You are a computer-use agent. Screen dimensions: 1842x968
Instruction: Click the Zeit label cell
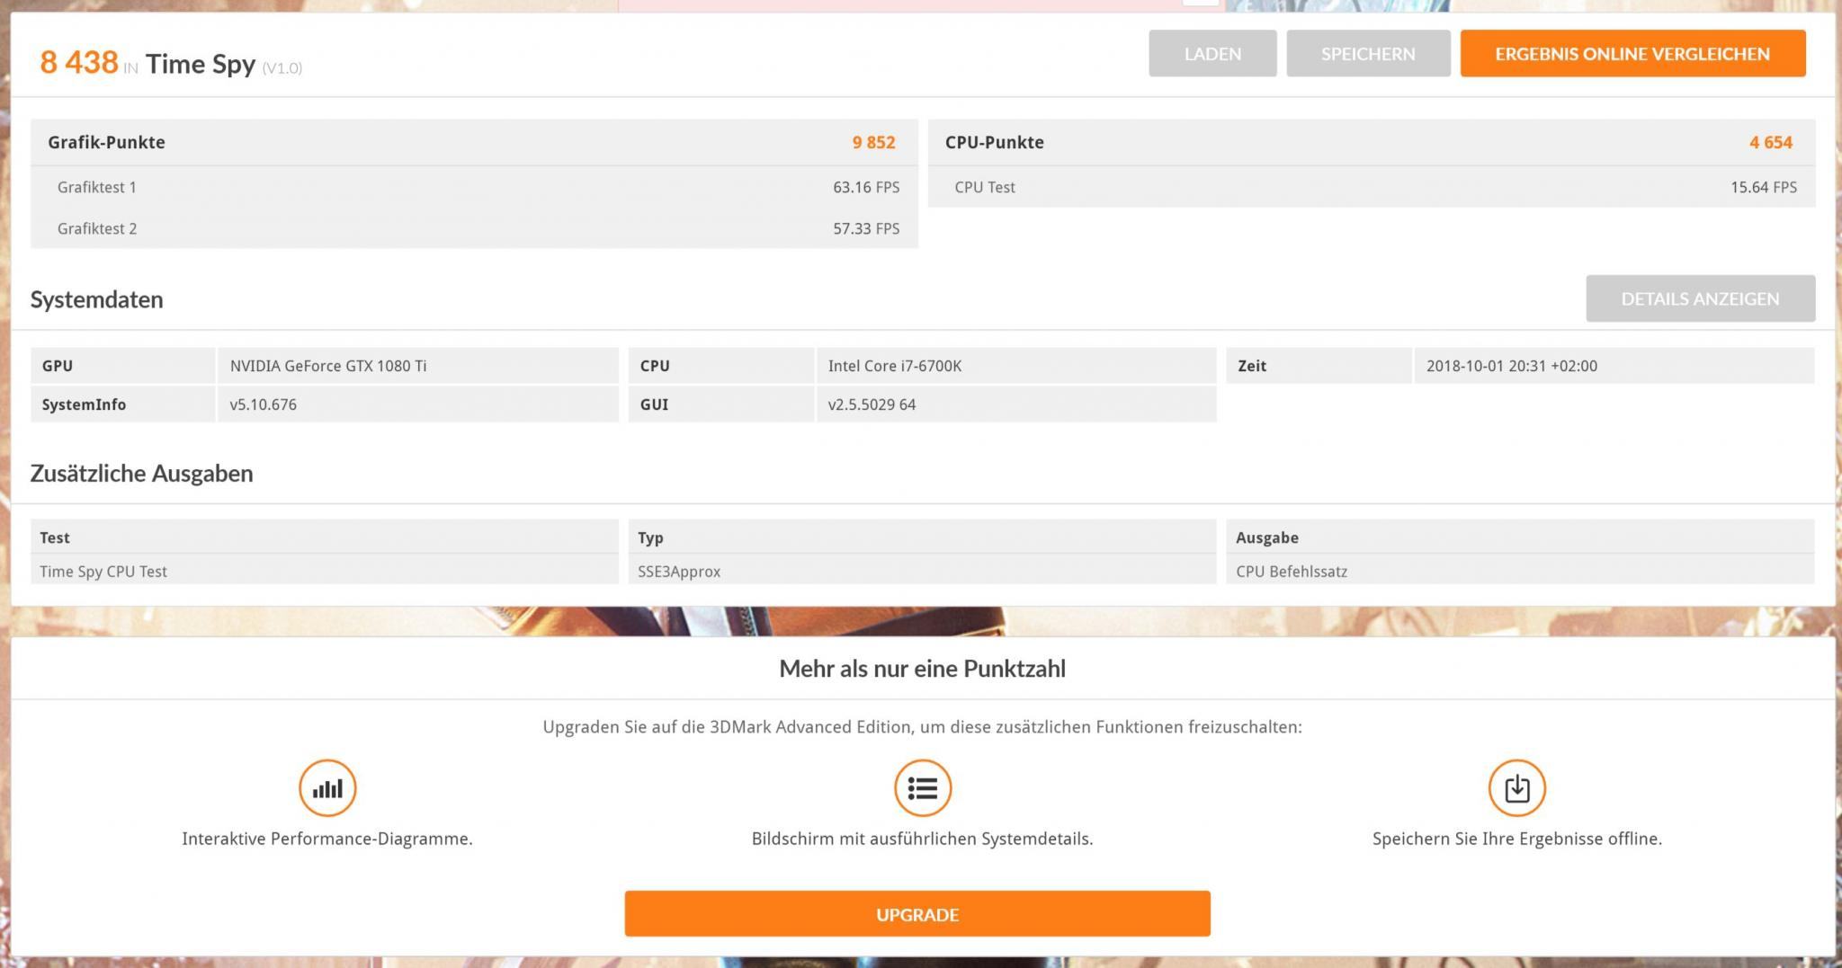click(1319, 366)
